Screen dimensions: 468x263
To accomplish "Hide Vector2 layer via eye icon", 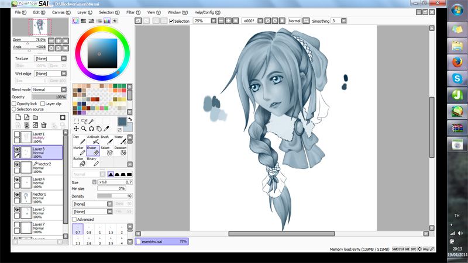I will pyautogui.click(x=17, y=165).
